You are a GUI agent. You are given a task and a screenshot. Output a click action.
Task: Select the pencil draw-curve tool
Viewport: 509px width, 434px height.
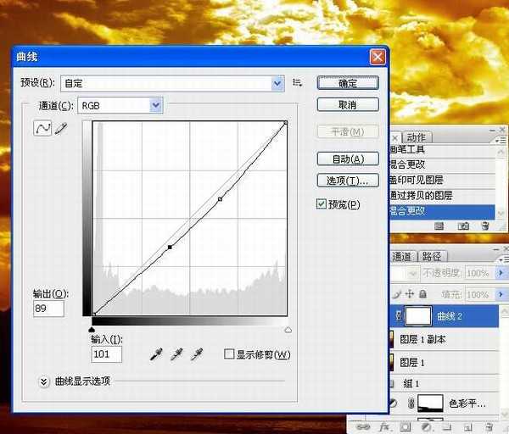[x=60, y=128]
